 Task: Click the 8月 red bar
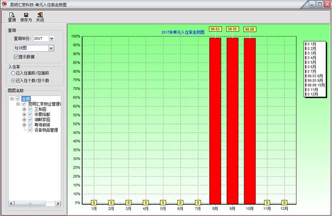coord(215,121)
